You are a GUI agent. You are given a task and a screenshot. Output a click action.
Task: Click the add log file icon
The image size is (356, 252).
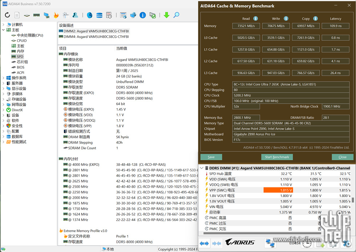coord(320,244)
